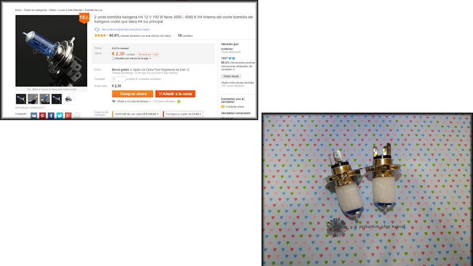Screen dimensions: 473x266
Task: Click the green help question mark icon
Action: pos(179,101)
